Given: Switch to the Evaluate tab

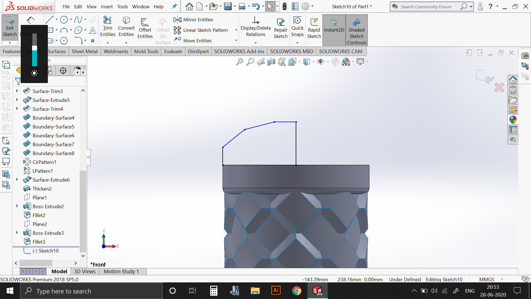Looking at the screenshot, I should pos(173,51).
